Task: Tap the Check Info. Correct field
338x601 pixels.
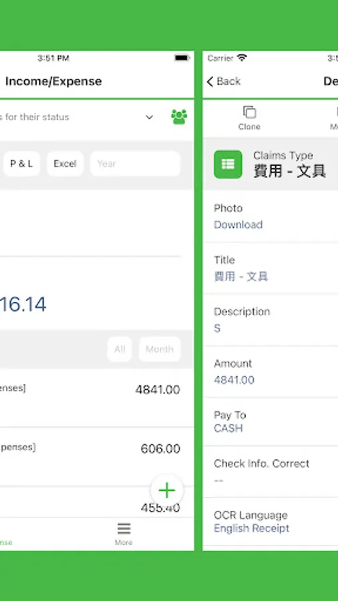Action: pyautogui.click(x=270, y=471)
